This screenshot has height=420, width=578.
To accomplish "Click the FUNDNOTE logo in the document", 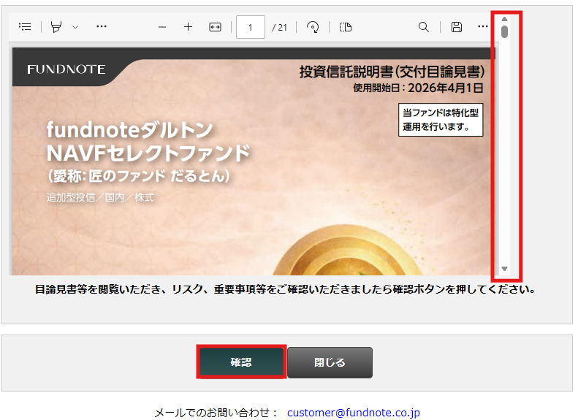I will click(66, 69).
